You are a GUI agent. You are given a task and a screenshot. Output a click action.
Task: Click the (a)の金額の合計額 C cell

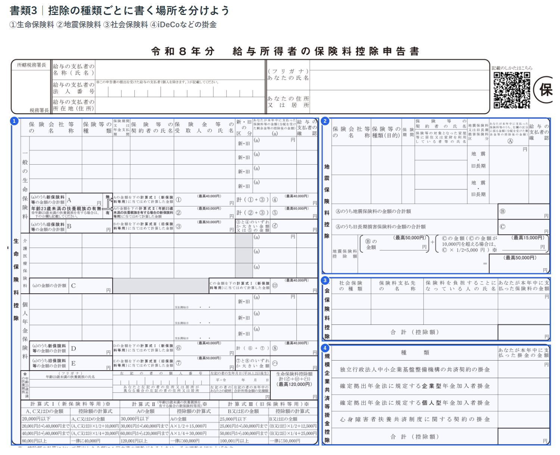pyautogui.click(x=71, y=286)
